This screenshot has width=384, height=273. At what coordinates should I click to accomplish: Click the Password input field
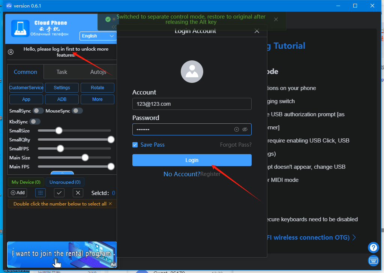192,129
